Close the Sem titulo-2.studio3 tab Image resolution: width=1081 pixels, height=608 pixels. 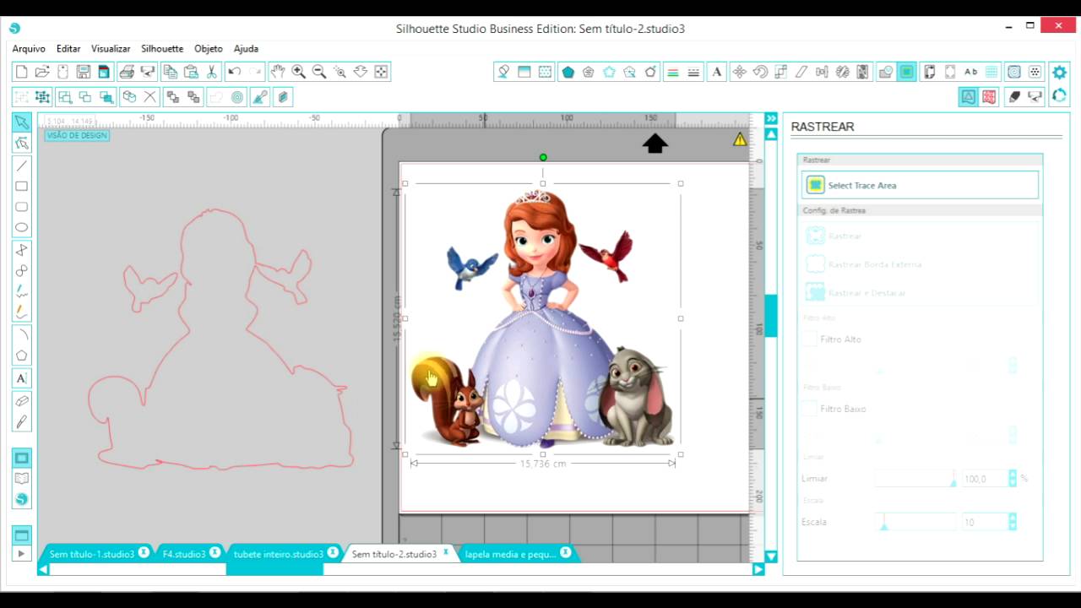(446, 552)
